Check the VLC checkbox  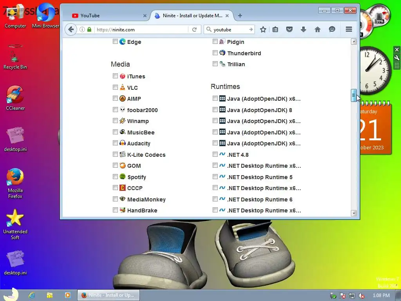pos(115,87)
